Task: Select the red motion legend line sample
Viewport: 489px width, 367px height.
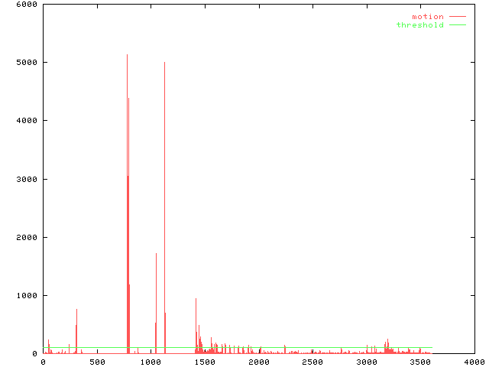Action: pyautogui.click(x=457, y=17)
